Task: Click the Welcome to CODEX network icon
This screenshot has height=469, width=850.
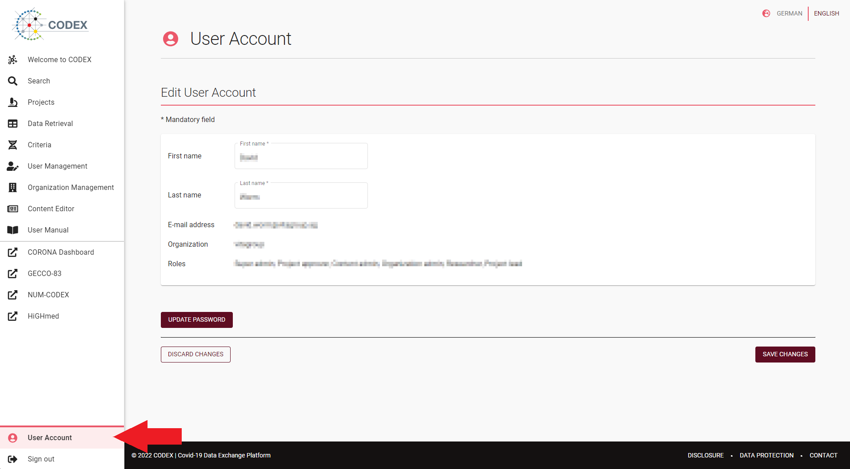Action: point(12,59)
